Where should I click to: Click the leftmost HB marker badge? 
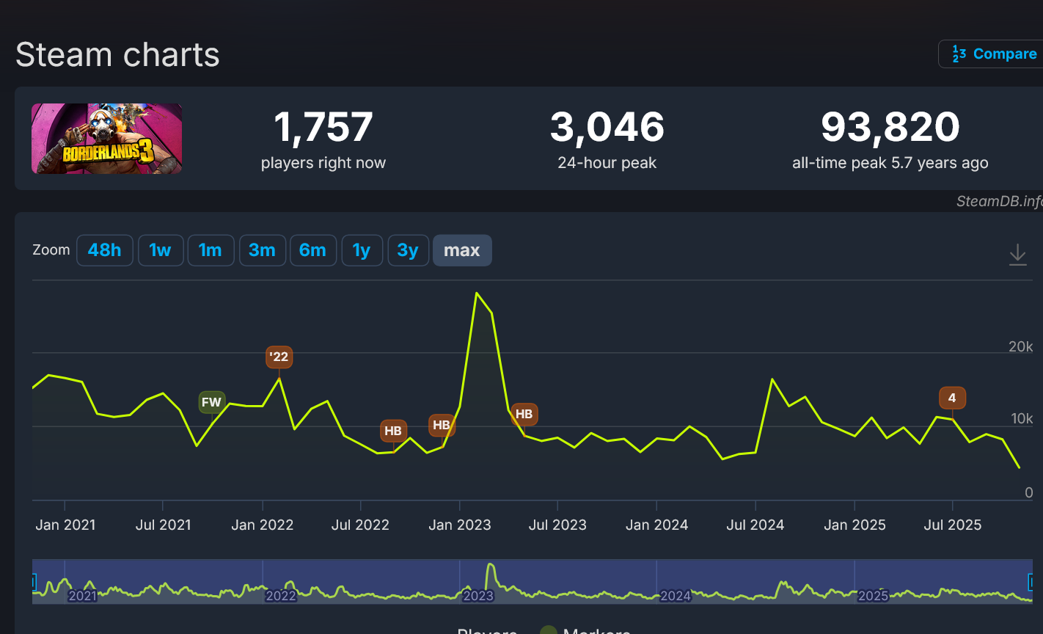393,431
